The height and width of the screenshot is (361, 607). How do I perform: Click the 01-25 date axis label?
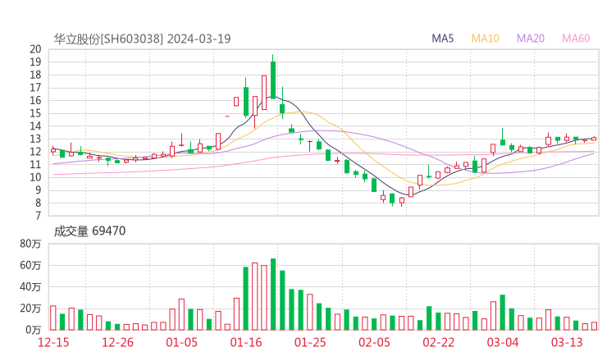coord(310,342)
